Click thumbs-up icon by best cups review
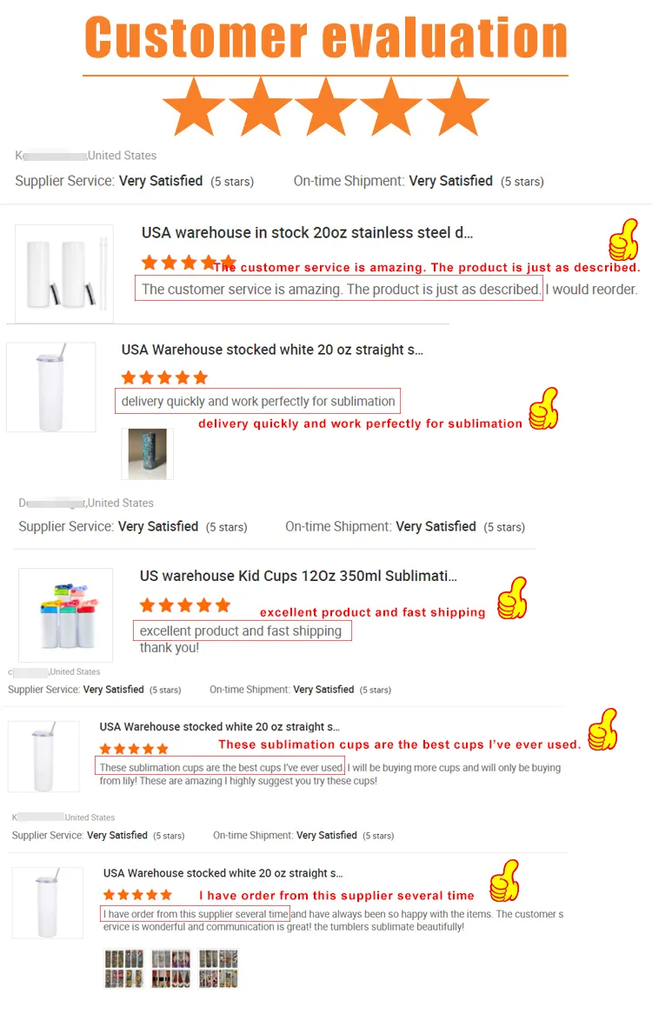Viewport: 652px width, 1014px height. 603,729
